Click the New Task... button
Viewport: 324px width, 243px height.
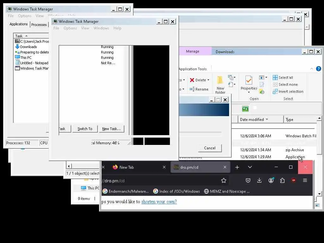coord(111,129)
